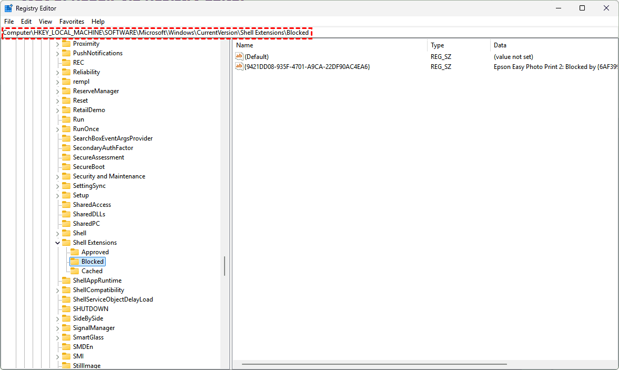Open the Favorites menu
The image size is (619, 370).
[x=72, y=22]
